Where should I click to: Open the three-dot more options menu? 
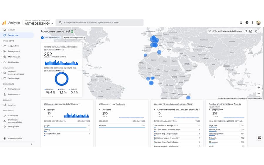point(252,23)
